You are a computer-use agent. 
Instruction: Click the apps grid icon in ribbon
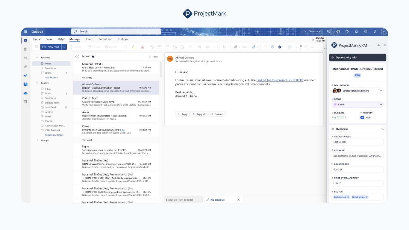coord(265,47)
